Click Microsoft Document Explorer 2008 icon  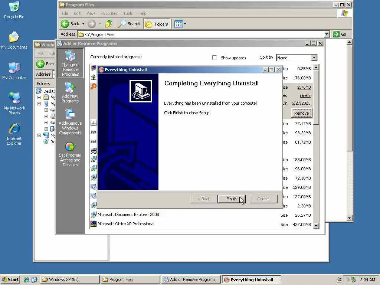pyautogui.click(x=93, y=215)
